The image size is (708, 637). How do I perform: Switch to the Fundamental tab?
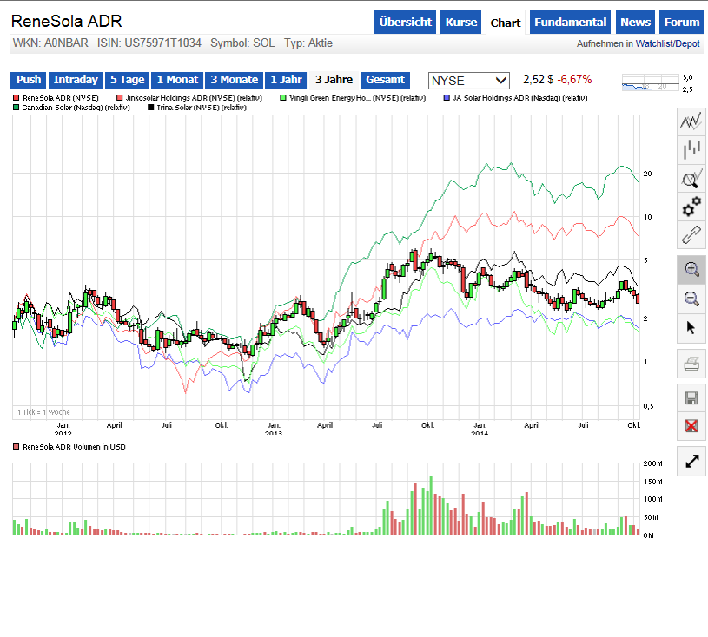571,23
